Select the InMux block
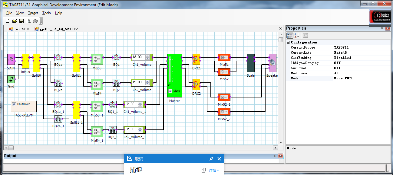This screenshot has width=393, height=175. [25, 61]
